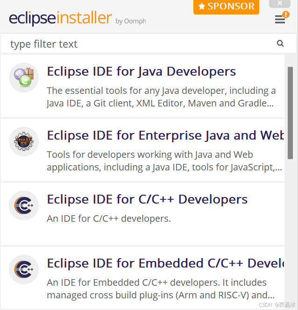Click the orange SPONSOR button
This screenshot has height=310, width=298.
point(226,7)
